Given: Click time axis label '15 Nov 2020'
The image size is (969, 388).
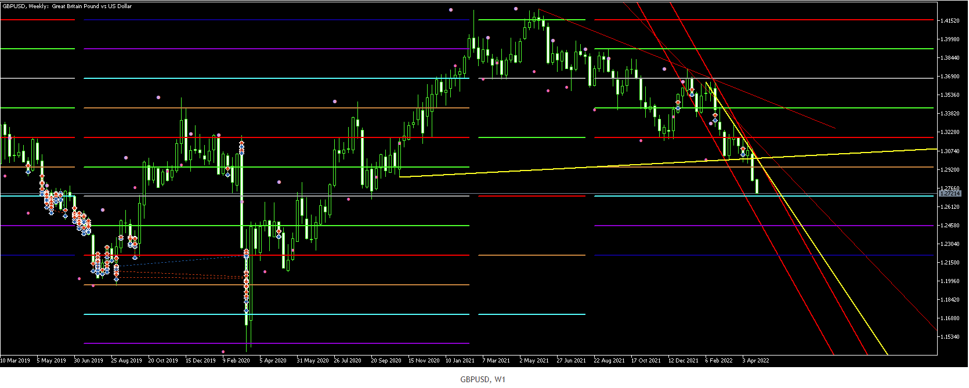Looking at the screenshot, I should pos(424,360).
